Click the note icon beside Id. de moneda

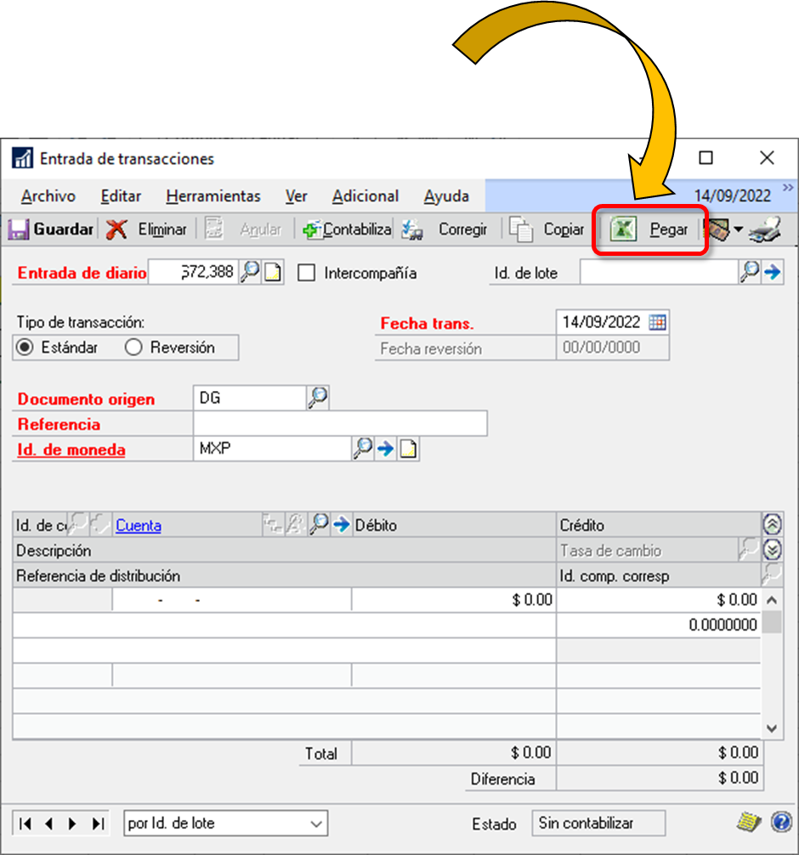(408, 449)
